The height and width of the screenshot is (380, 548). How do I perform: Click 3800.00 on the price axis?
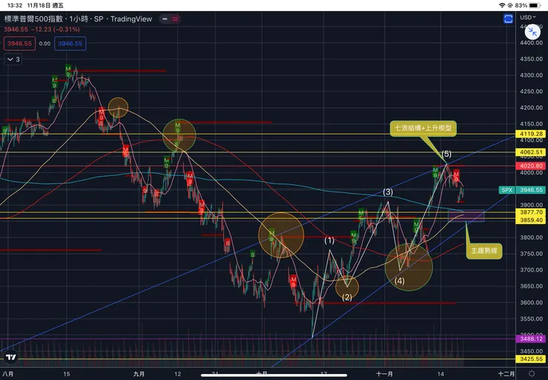click(531, 237)
